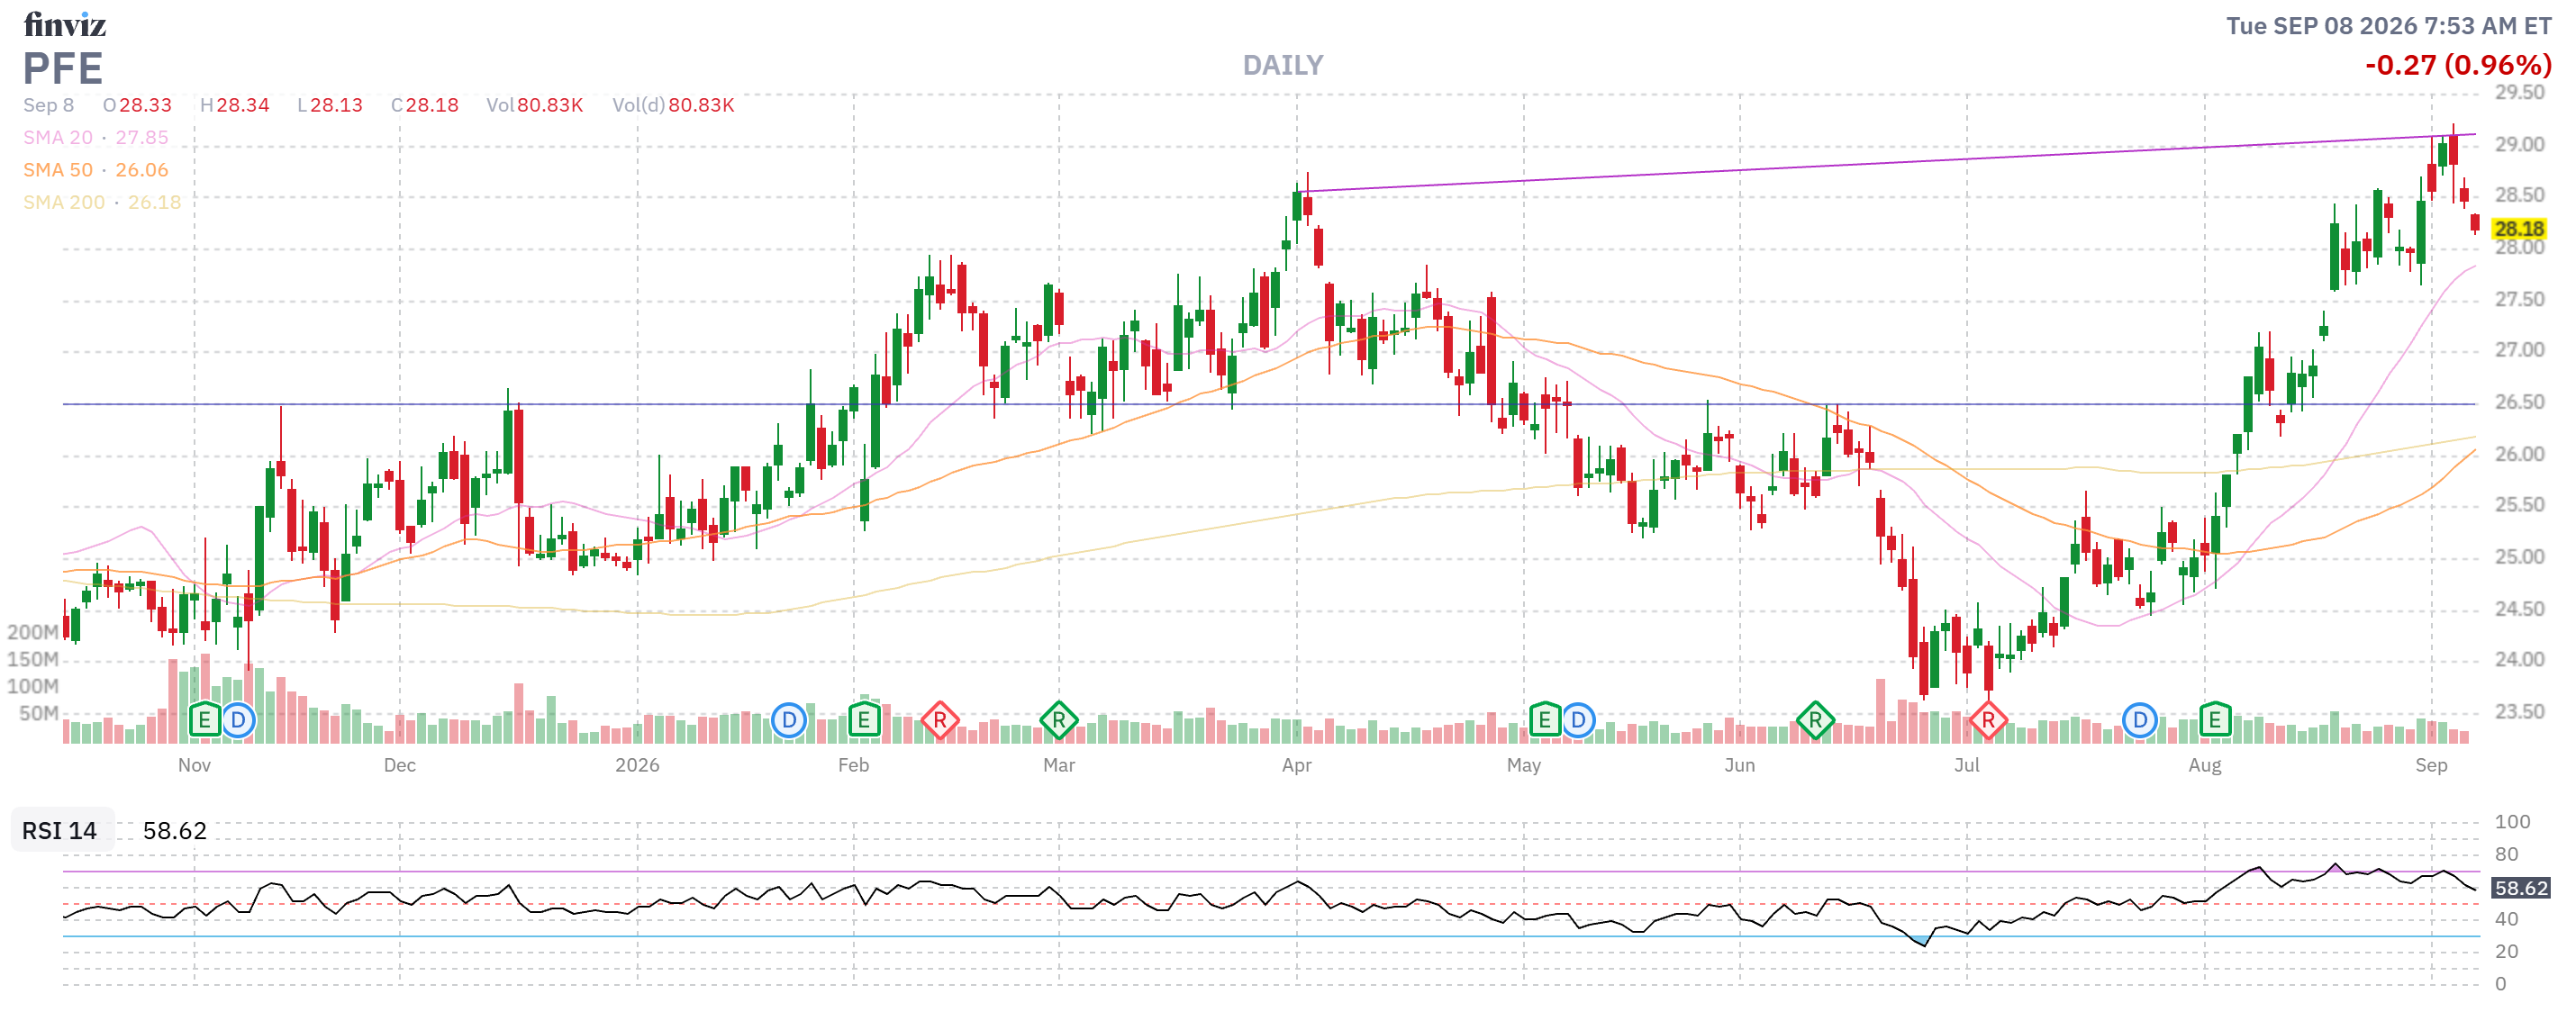Viewport: 2576px width, 1012px height.
Task: Click the 150M volume axis label
Action: [x=33, y=659]
